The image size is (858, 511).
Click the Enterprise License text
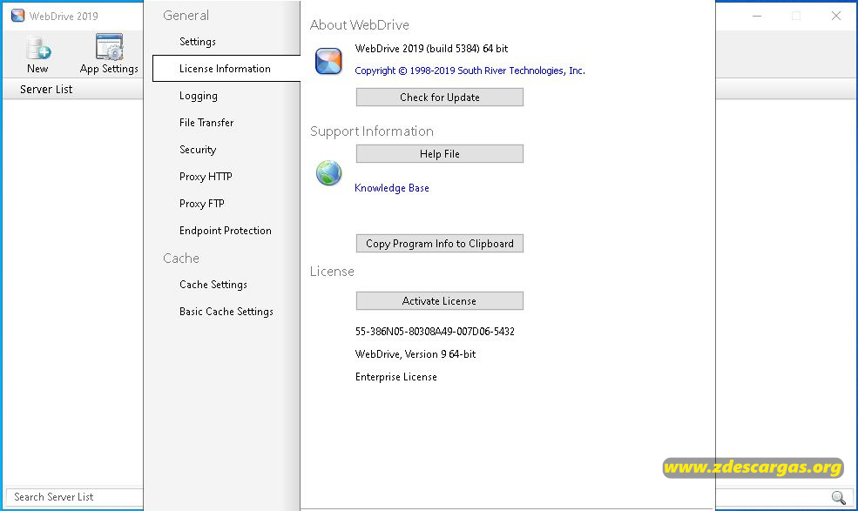click(395, 377)
